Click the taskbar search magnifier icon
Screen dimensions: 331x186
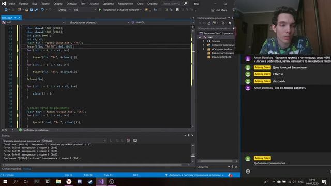pos(16,181)
